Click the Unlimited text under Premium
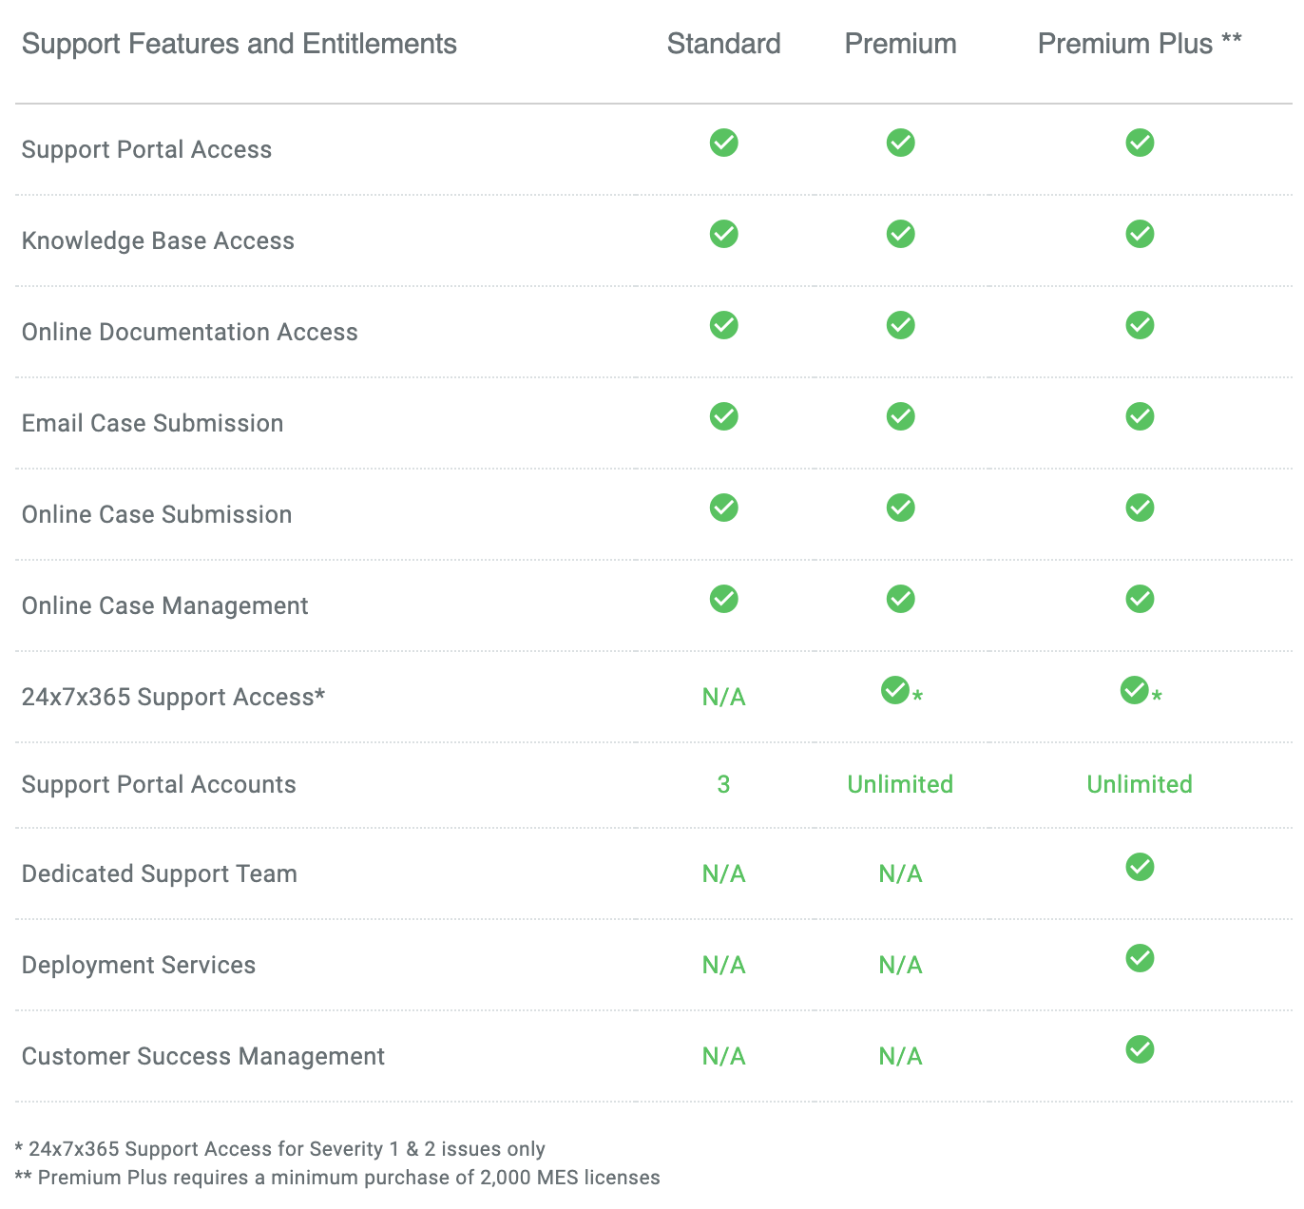The image size is (1304, 1209). coord(900,784)
